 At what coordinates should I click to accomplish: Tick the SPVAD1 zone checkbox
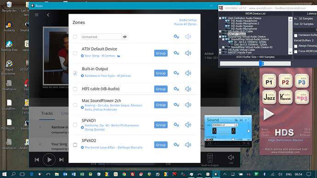coord(75,125)
